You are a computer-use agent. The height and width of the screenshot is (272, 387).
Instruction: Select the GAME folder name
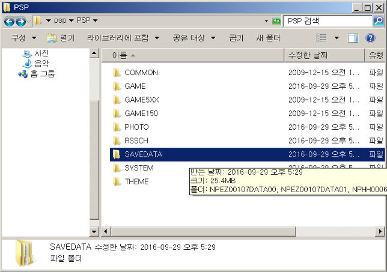point(135,86)
